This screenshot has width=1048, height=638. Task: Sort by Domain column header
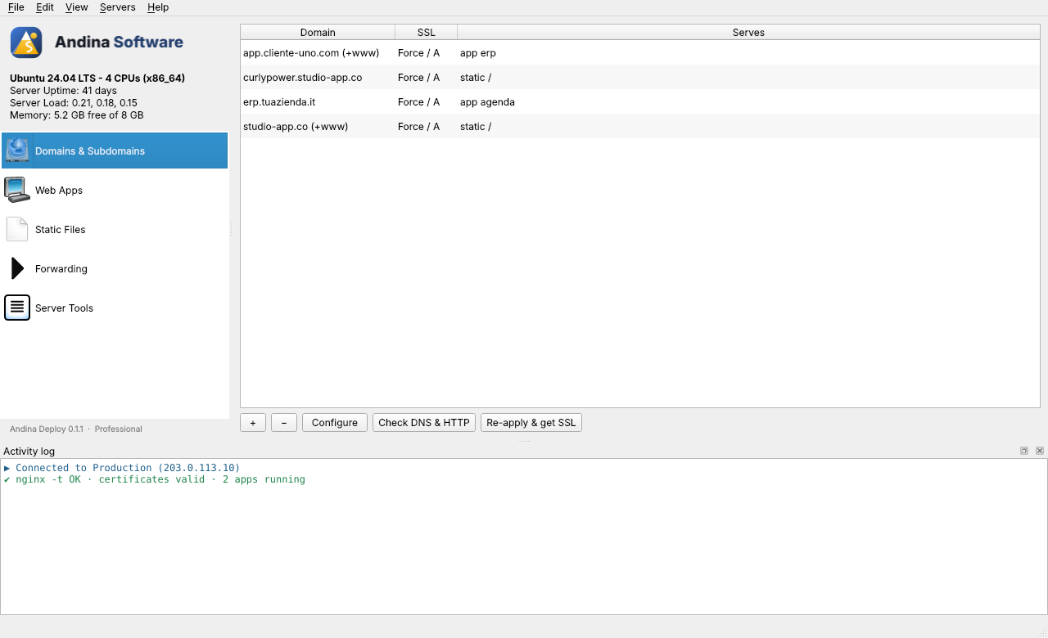pyautogui.click(x=318, y=33)
